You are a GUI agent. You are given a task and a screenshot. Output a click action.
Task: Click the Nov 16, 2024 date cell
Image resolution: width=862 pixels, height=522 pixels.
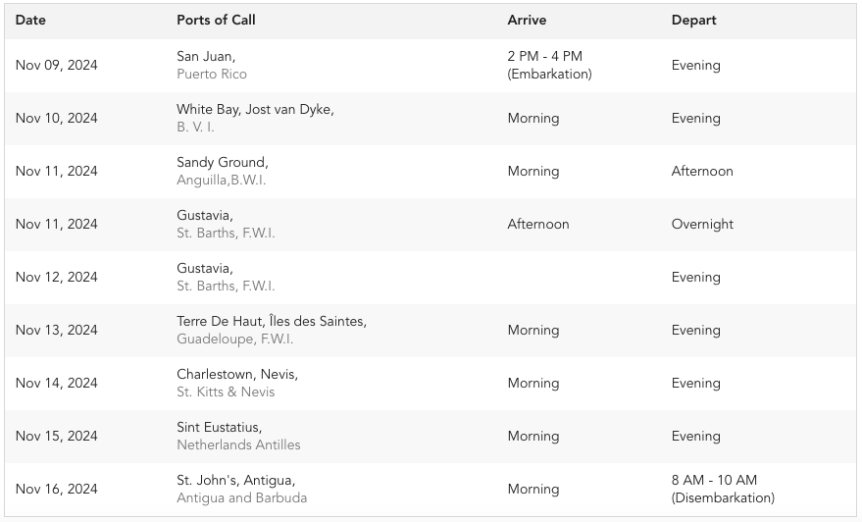[x=56, y=489]
